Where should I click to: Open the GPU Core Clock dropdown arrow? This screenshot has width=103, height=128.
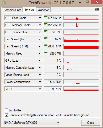coord(40,18)
